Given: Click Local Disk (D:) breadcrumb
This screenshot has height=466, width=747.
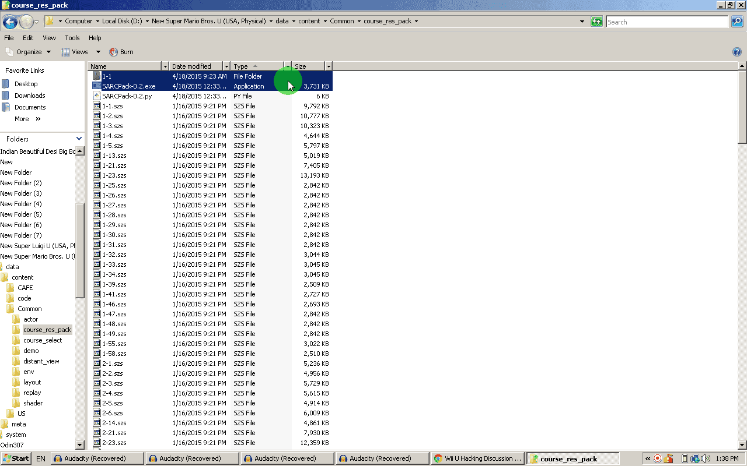Looking at the screenshot, I should point(121,21).
